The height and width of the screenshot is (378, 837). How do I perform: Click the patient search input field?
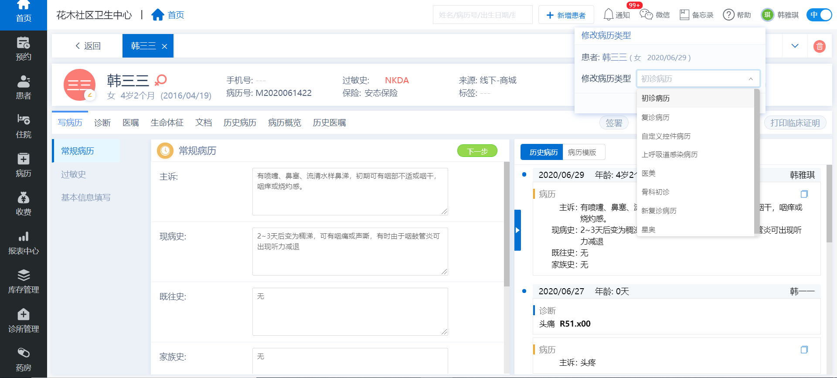pos(483,15)
